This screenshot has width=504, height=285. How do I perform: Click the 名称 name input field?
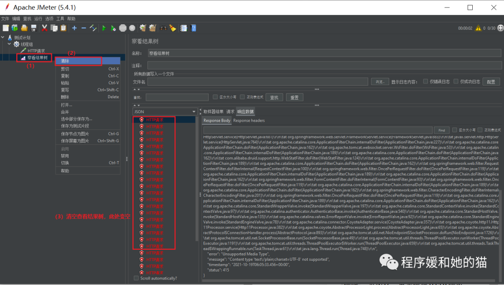tap(324, 53)
